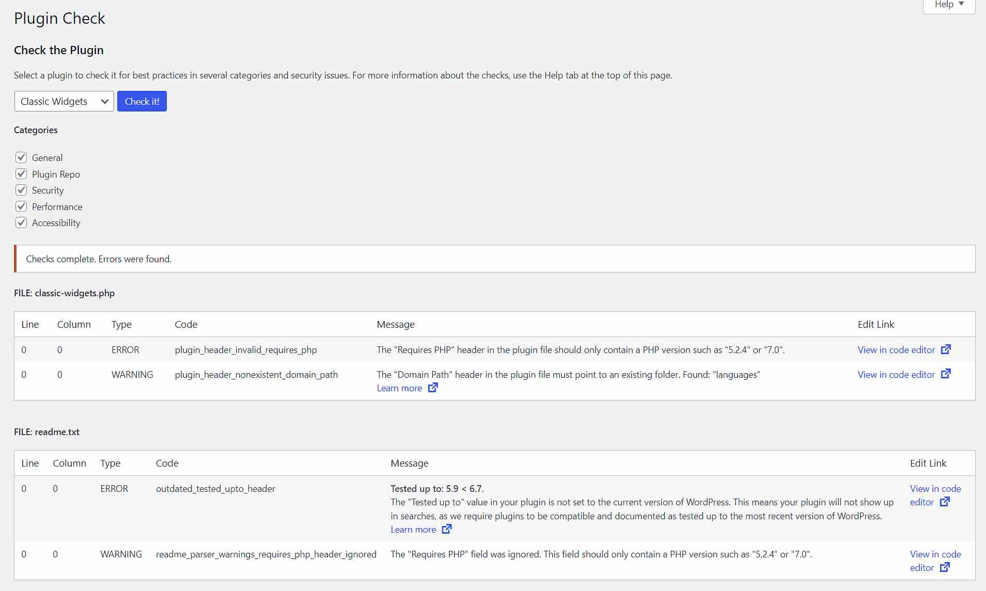This screenshot has width=986, height=591.
Task: Click the Checks complete notice banner
Action: [x=494, y=259]
